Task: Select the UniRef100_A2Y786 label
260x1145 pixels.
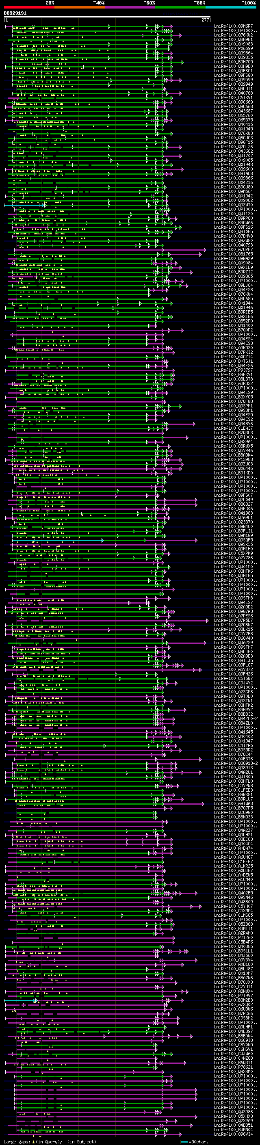Action: pos(233,558)
